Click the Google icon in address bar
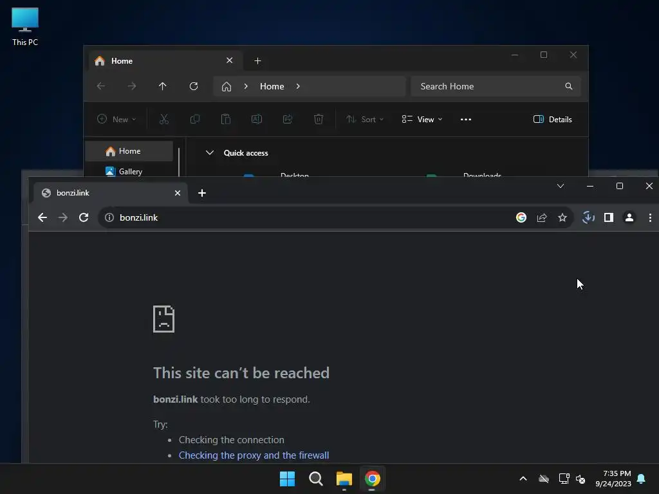 (521, 217)
